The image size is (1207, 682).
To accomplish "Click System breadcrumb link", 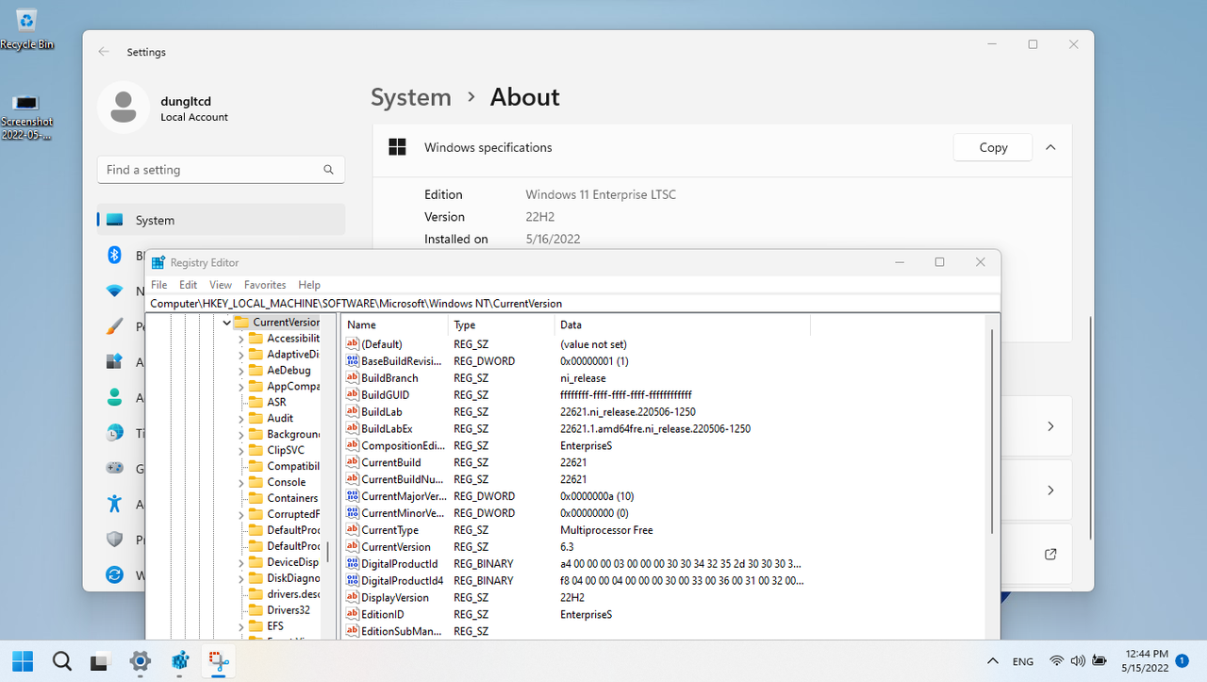I will [411, 97].
